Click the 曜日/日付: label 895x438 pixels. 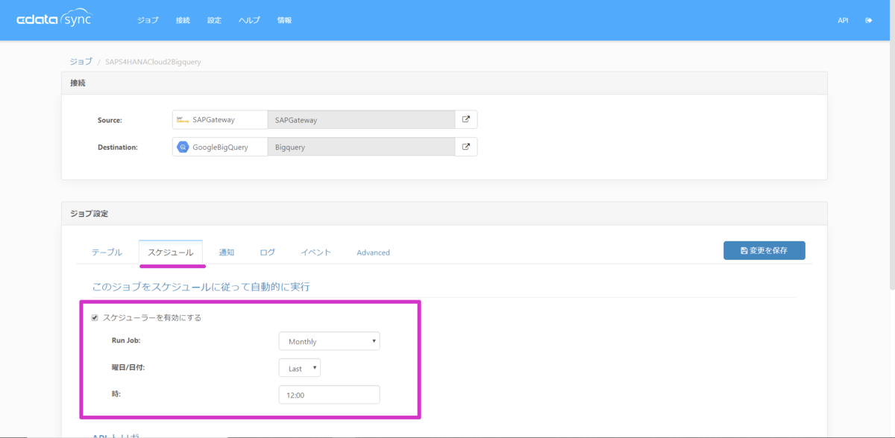coord(128,367)
